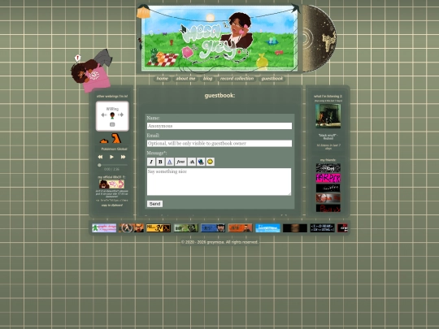
Task: Click the song title under album cover
Action: [328, 136]
